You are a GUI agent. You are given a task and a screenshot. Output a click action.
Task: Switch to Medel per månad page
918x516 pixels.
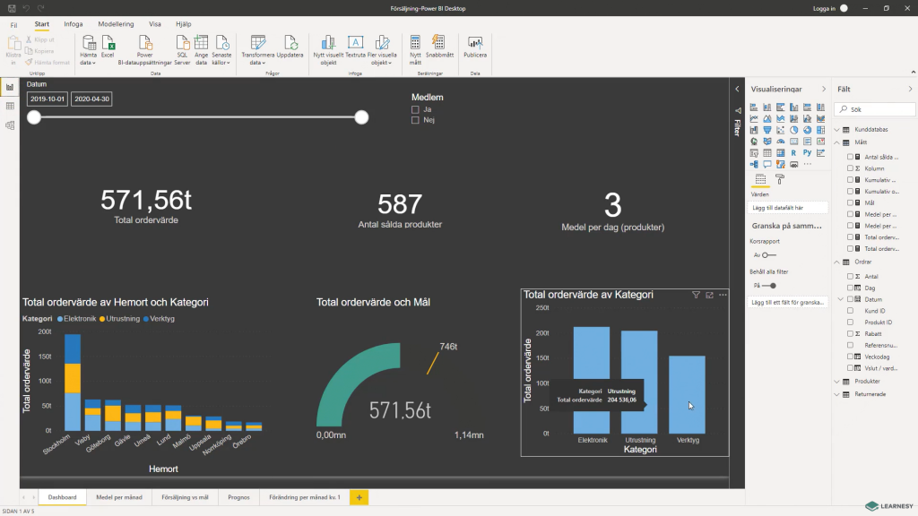(x=119, y=497)
